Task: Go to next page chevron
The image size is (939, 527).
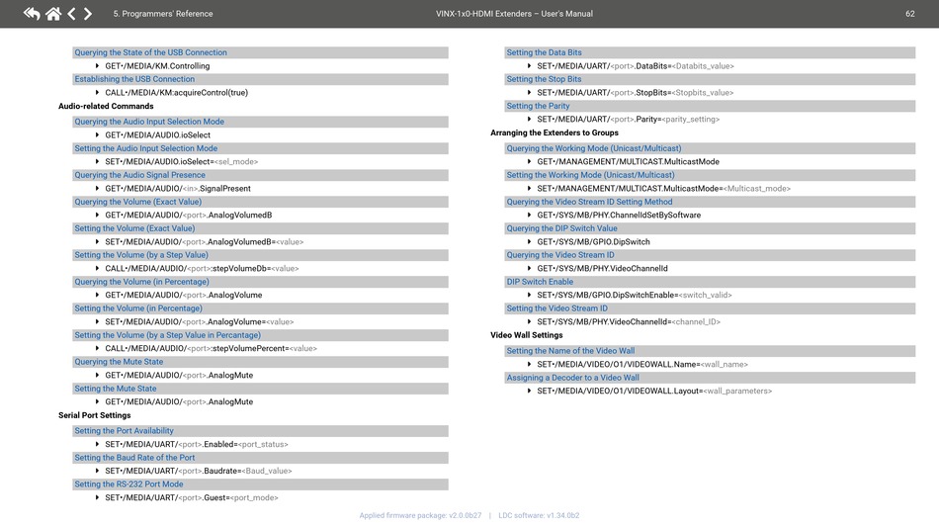Action: 88,14
